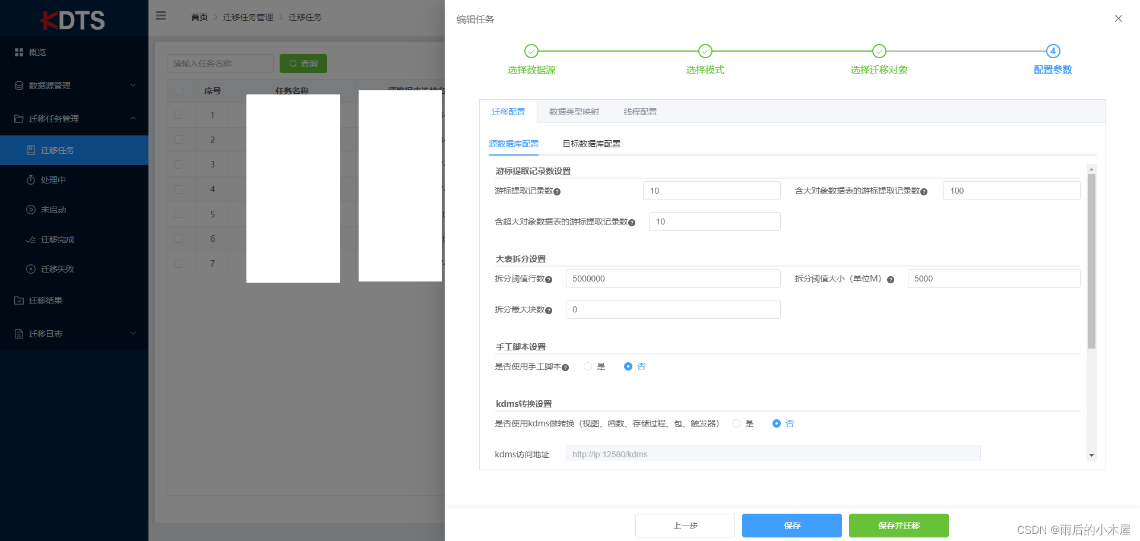1140x541 pixels.
Task: Select 是 for 是否使用手工脚本
Action: pos(588,366)
